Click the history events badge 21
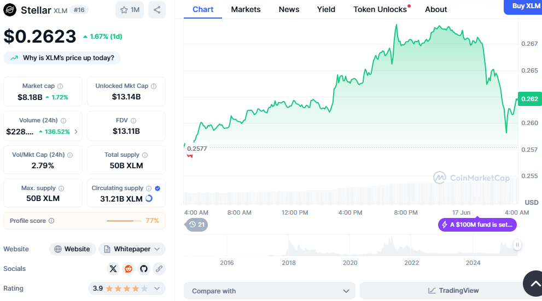542x301 pixels. click(x=196, y=225)
